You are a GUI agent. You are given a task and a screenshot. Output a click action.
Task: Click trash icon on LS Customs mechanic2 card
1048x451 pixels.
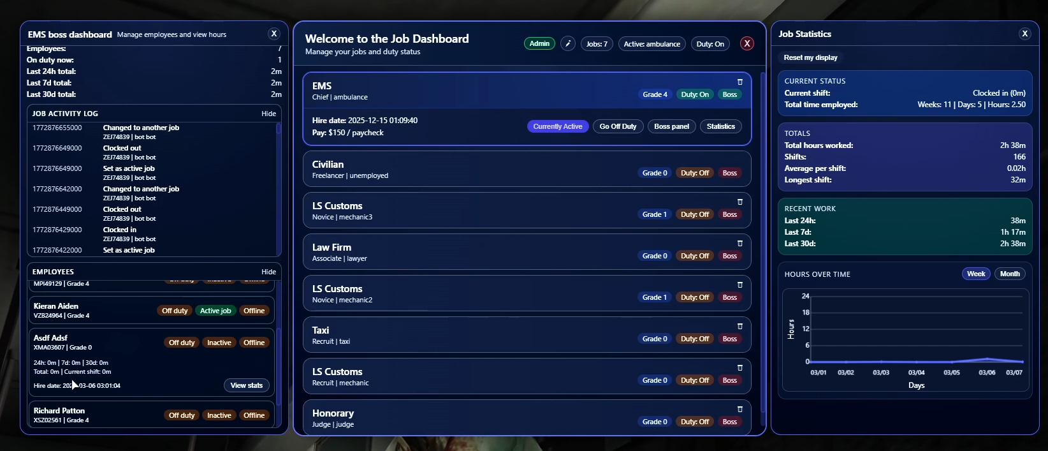(740, 285)
